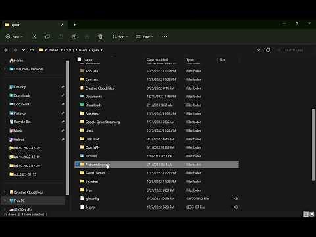Unpin Recycle Bin via its pin icon
Screen dimensions: 316x237
click(x=63, y=122)
